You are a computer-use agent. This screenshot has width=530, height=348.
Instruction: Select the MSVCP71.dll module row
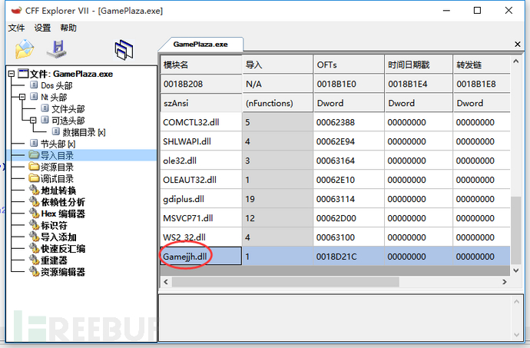coord(335,218)
